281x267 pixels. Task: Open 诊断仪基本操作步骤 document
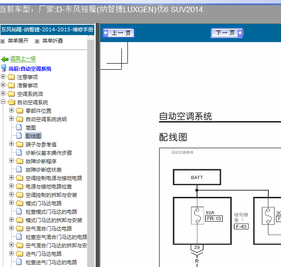[49, 153]
